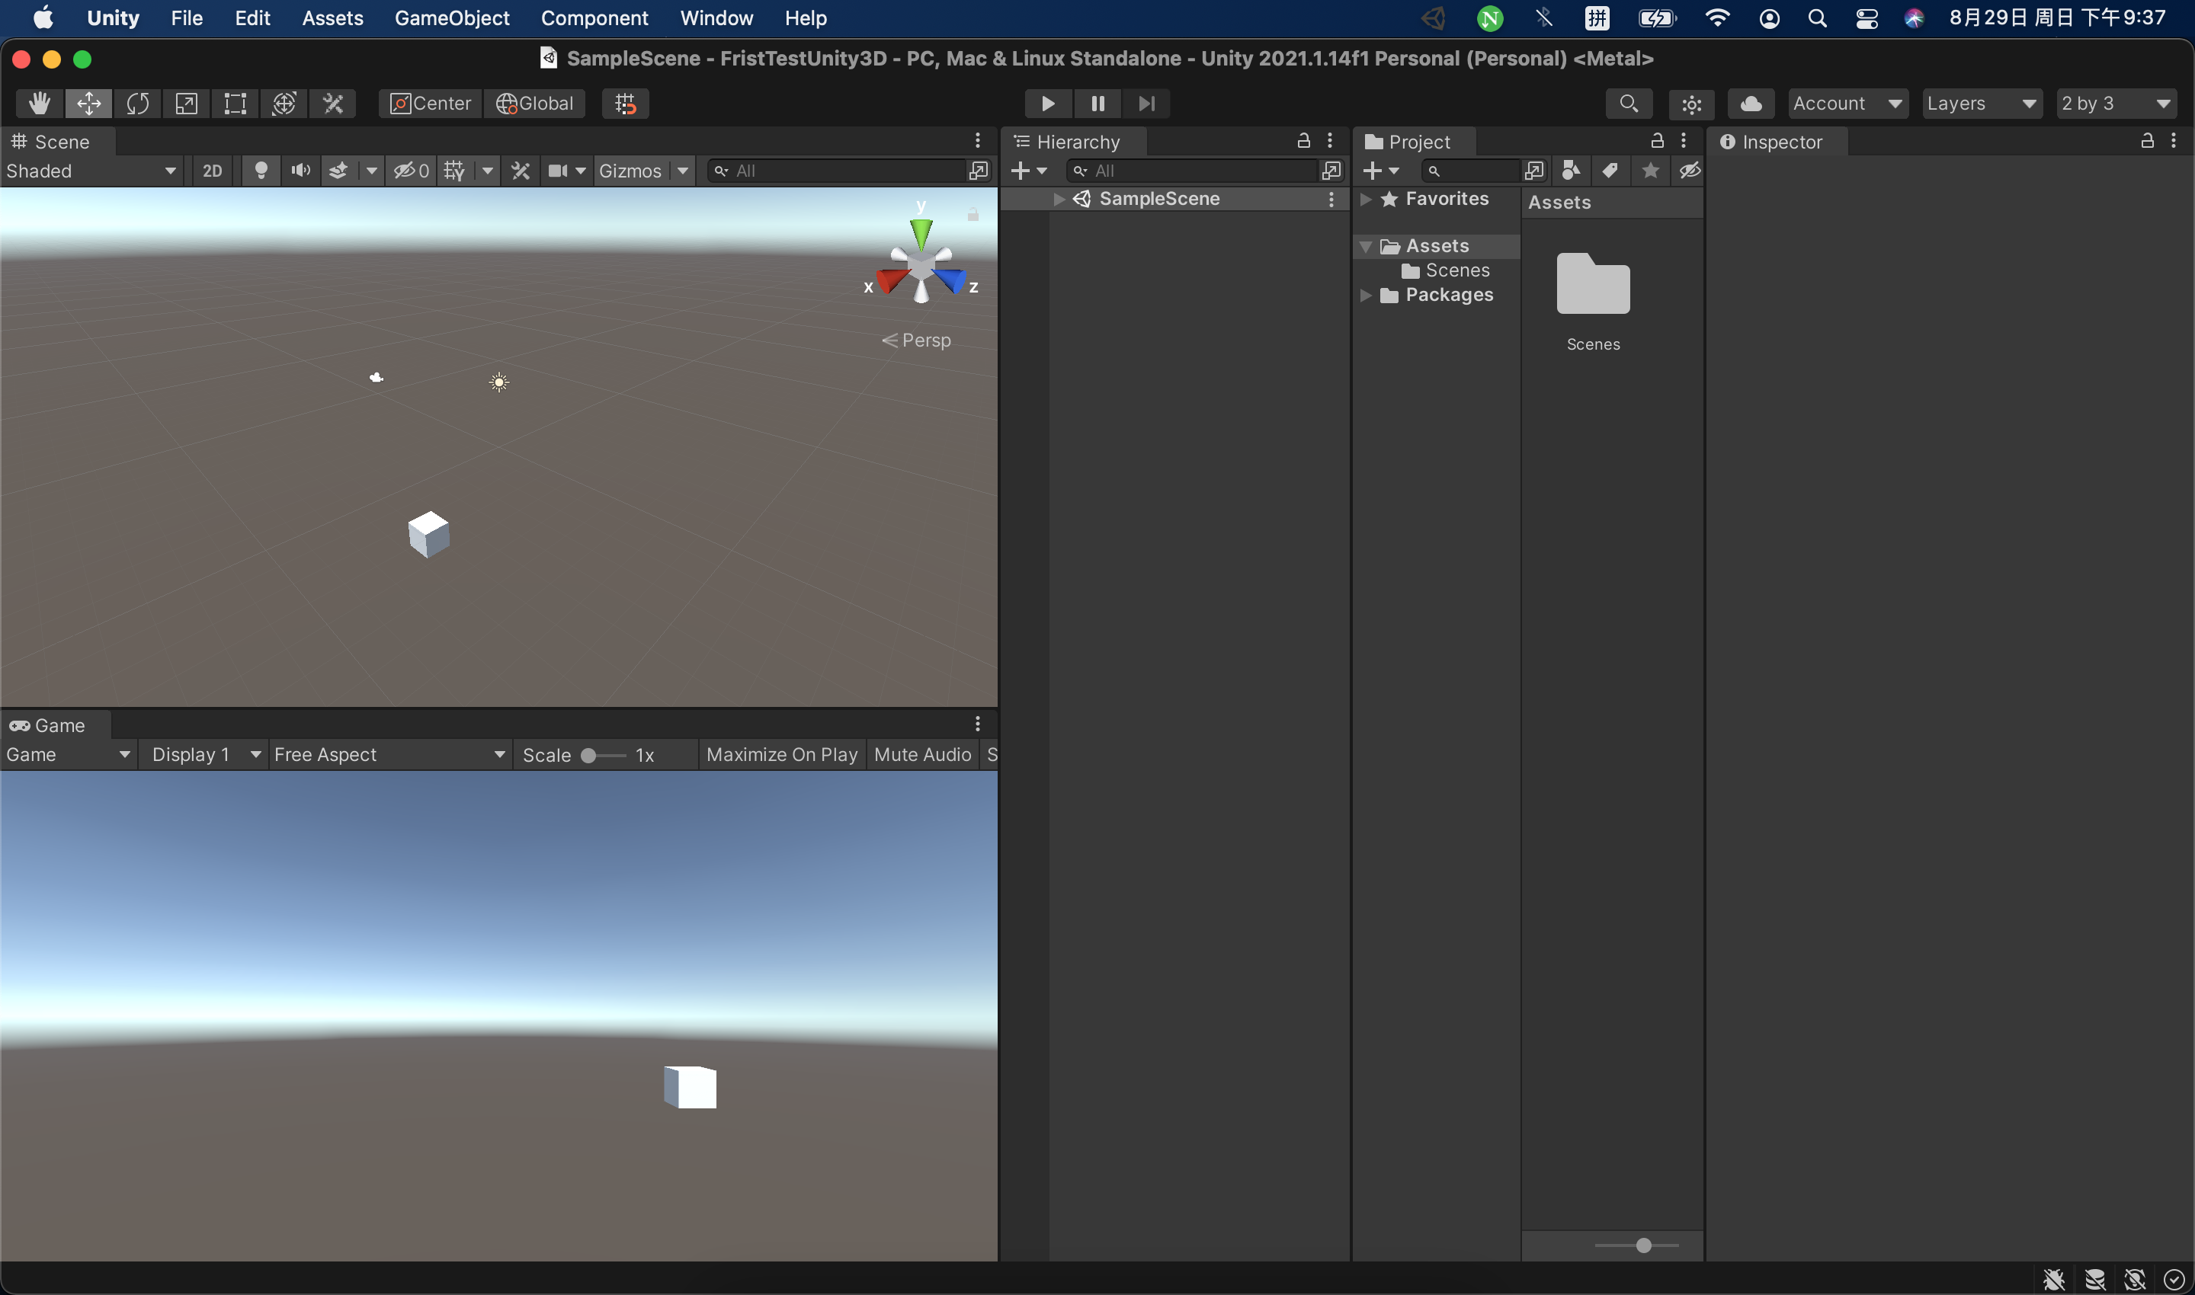This screenshot has width=2195, height=1295.
Task: Open the Unity cloud services icon
Action: click(1751, 104)
